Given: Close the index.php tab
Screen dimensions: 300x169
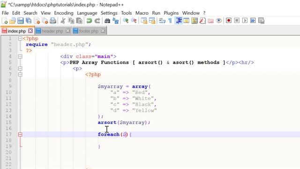Looking at the screenshot, I should click(30, 31).
